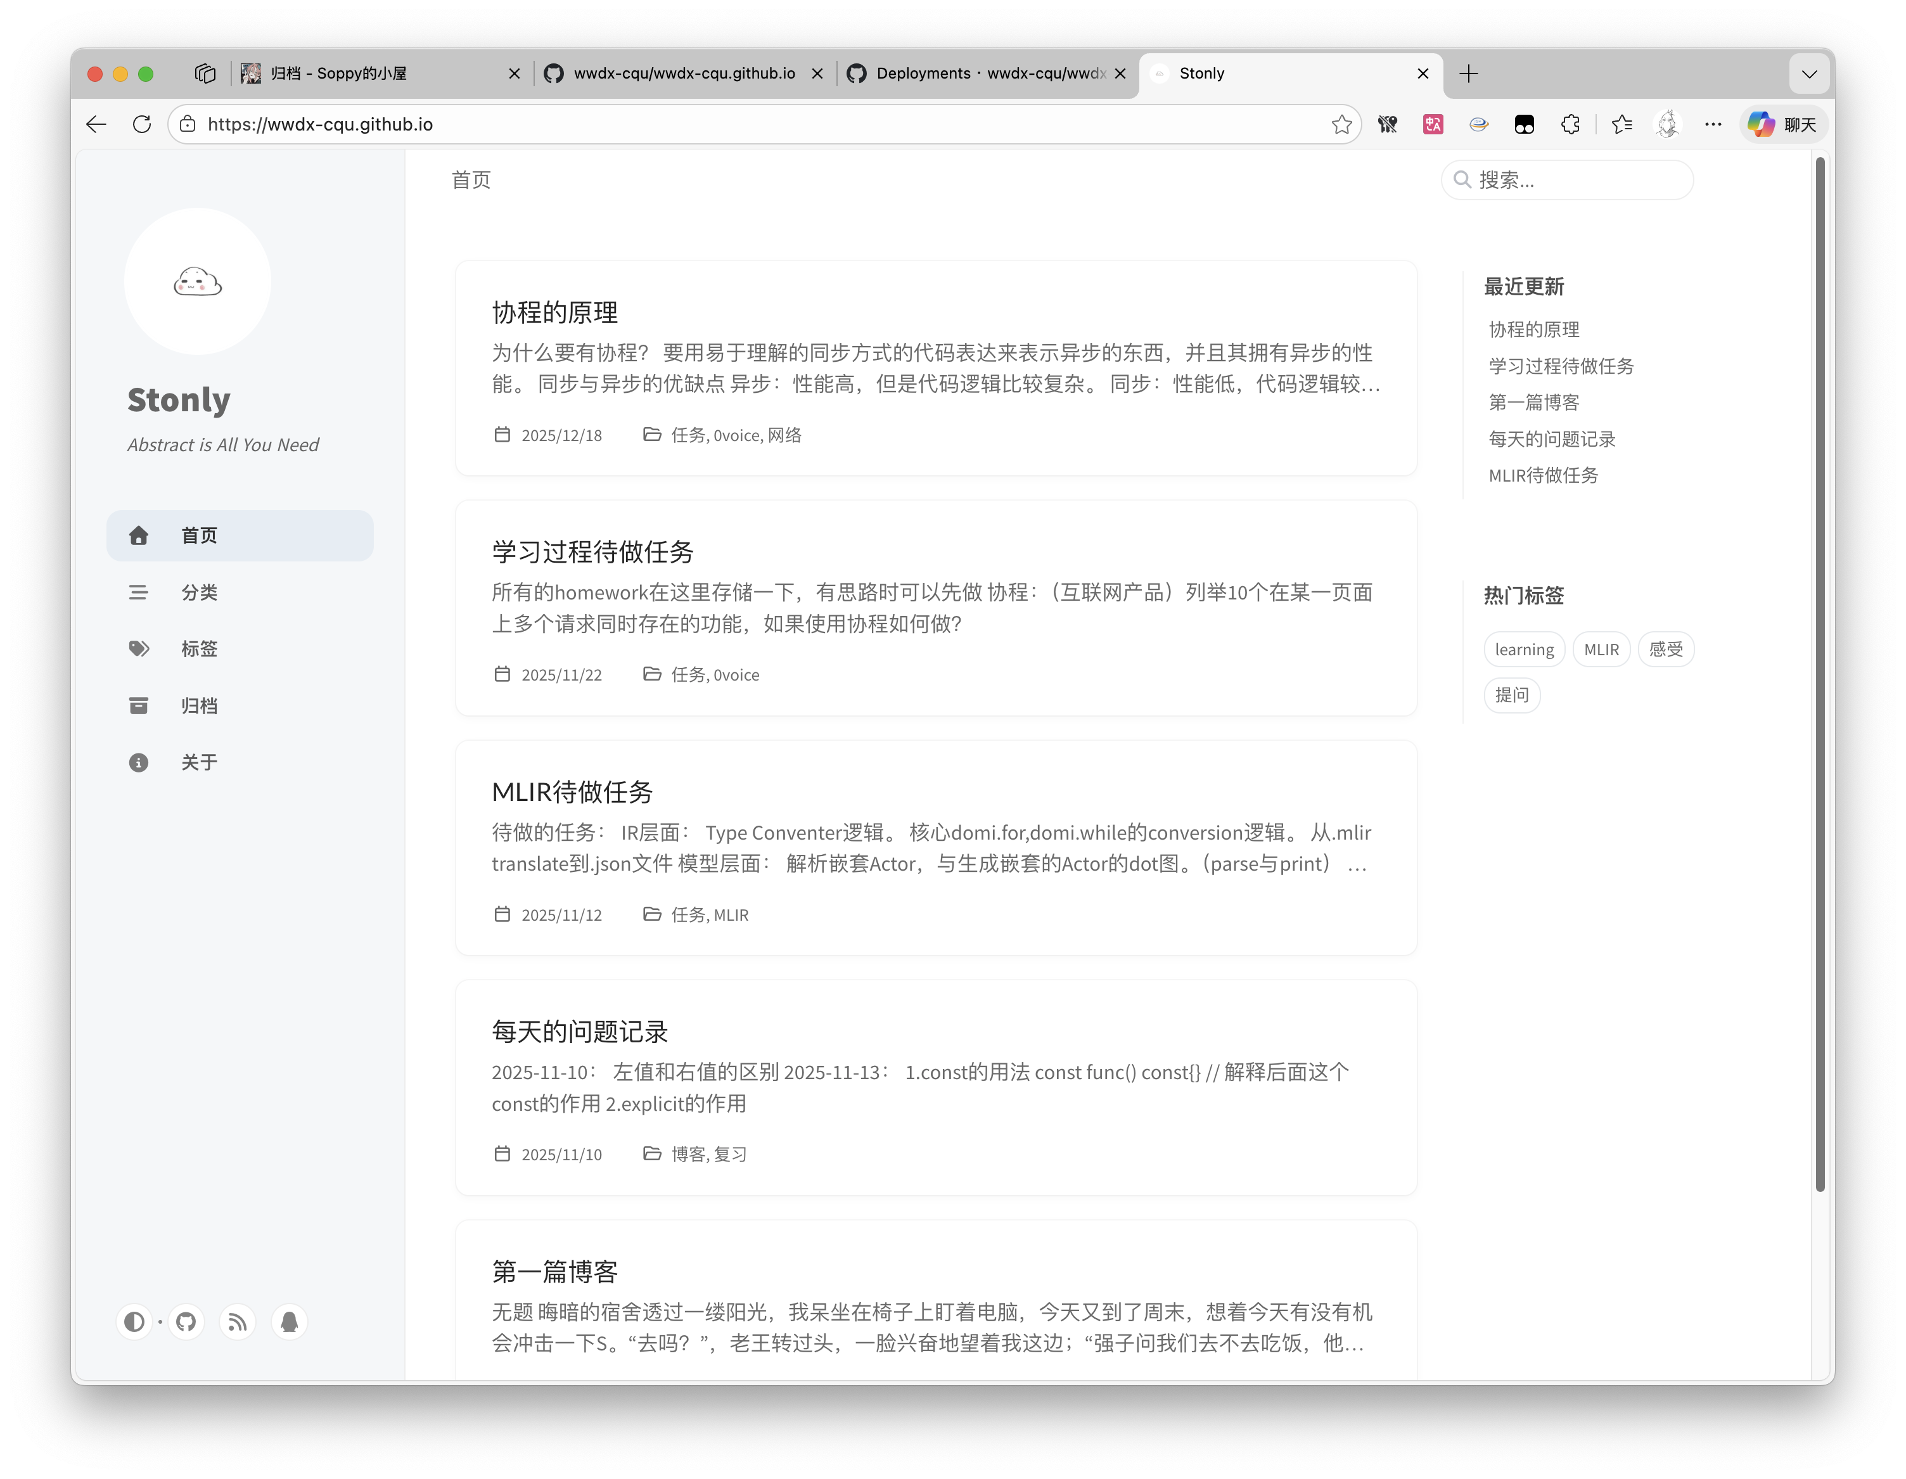Open the 关于 about page
Image resolution: width=1906 pixels, height=1479 pixels.
tap(199, 762)
